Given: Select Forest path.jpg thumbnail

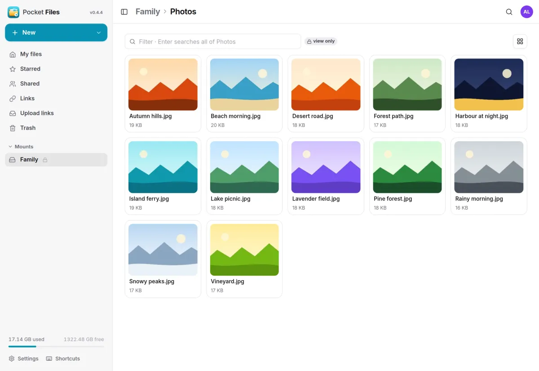Looking at the screenshot, I should (x=407, y=85).
